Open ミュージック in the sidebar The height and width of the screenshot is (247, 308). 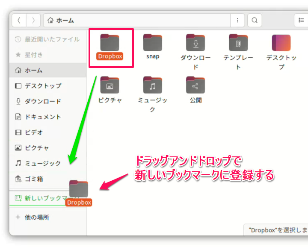[48, 163]
